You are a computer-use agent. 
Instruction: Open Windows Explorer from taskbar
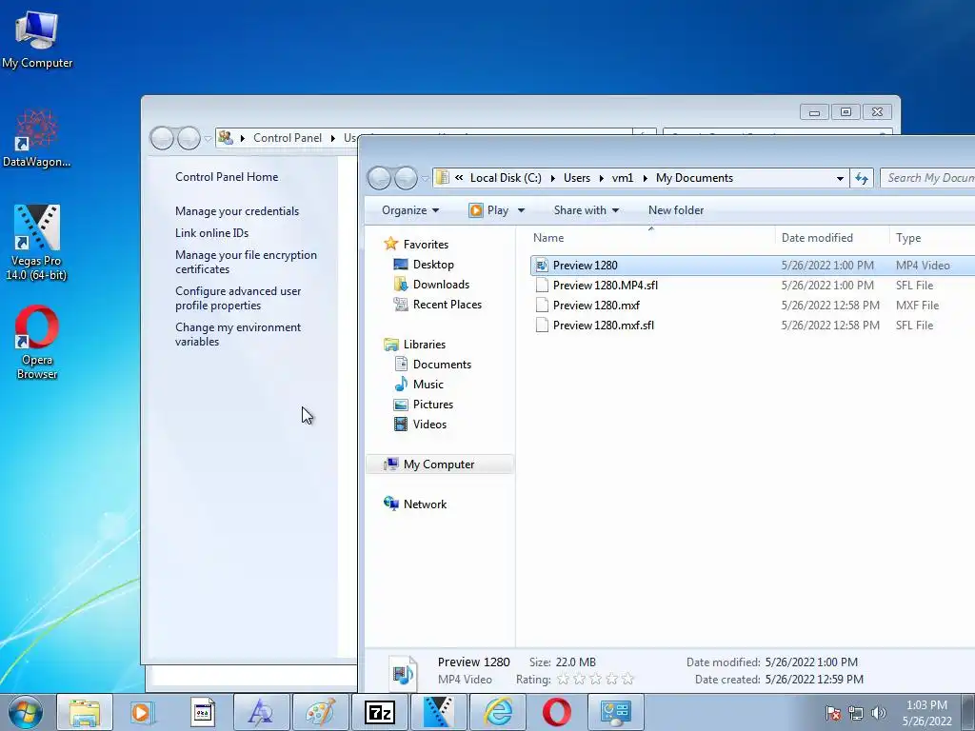tap(85, 712)
